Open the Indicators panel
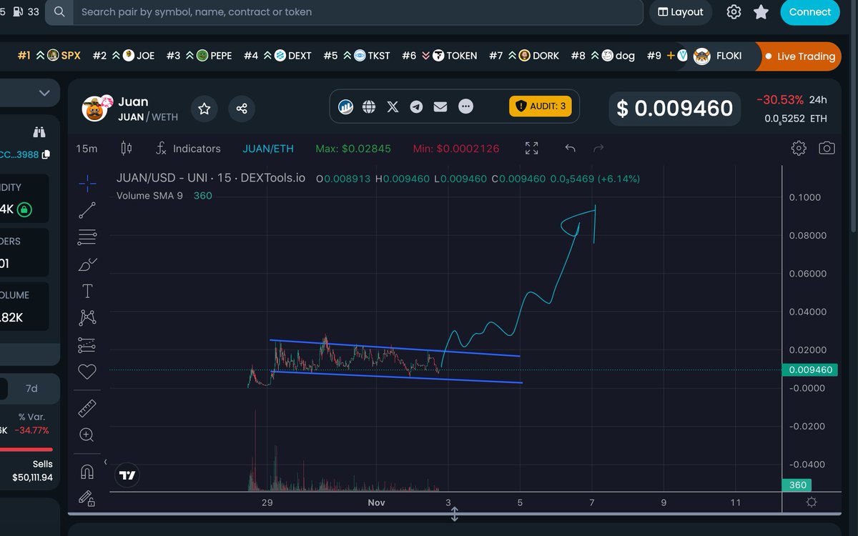 (188, 149)
